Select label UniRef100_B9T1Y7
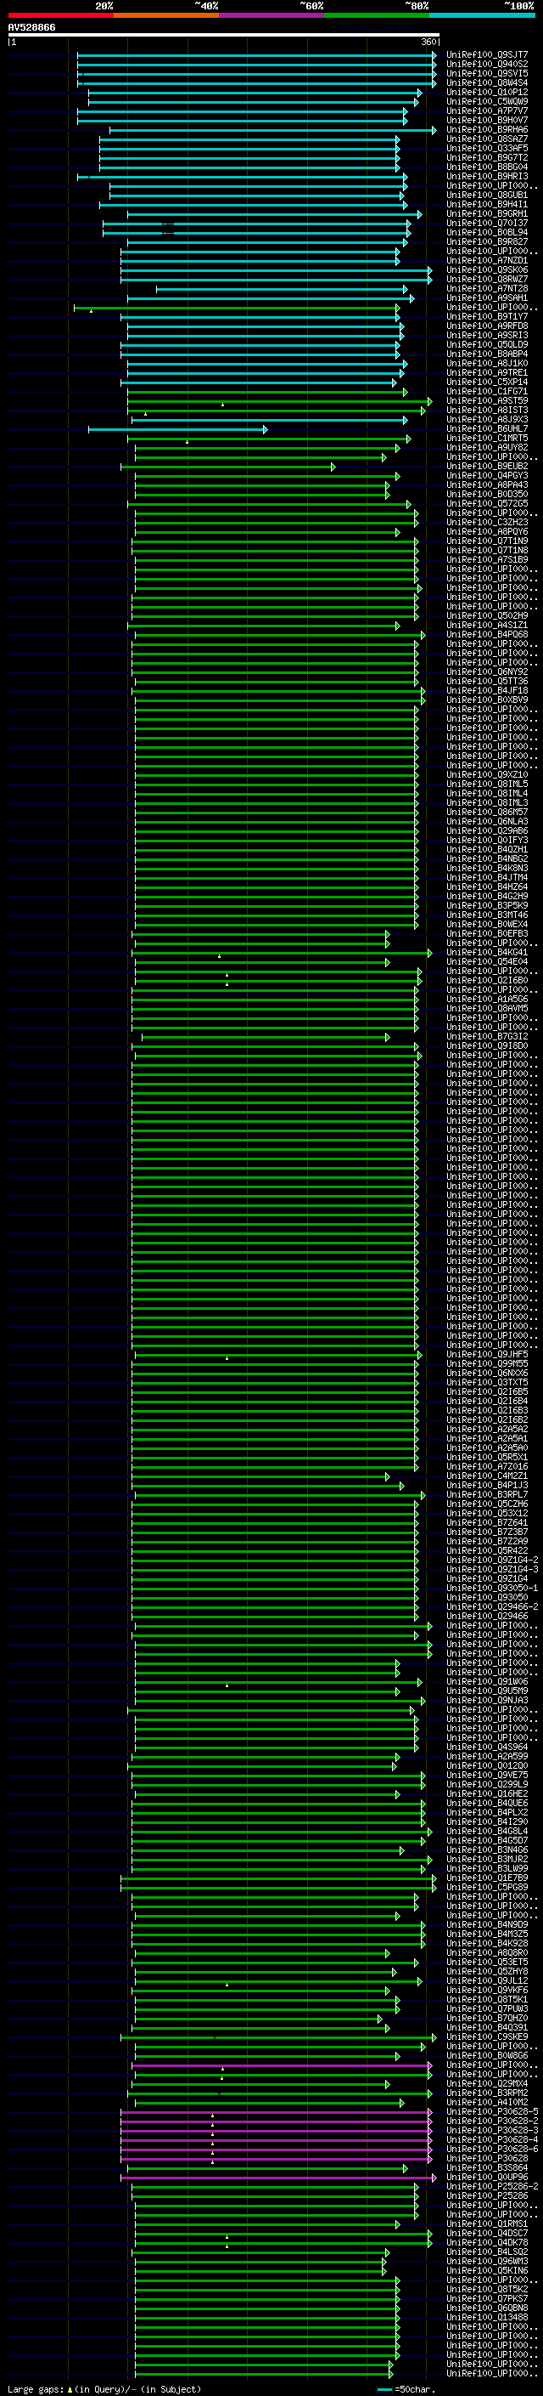The height and width of the screenshot is (2396, 543). pos(487,316)
